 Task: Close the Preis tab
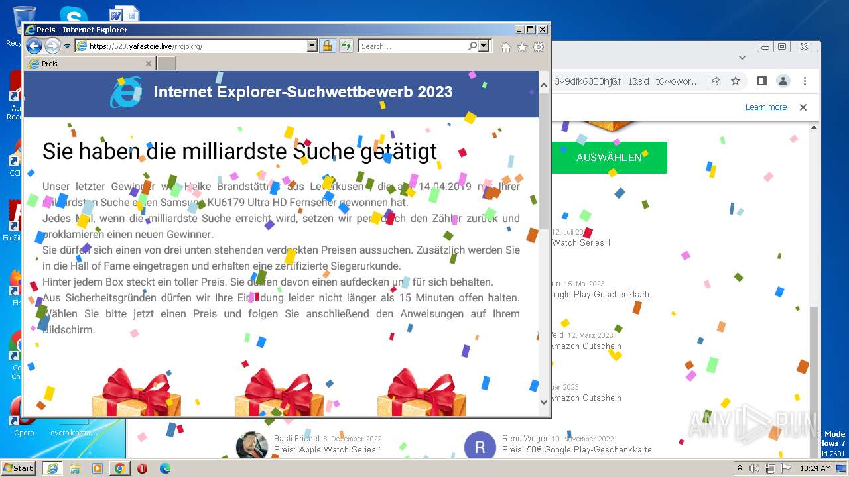click(x=149, y=64)
